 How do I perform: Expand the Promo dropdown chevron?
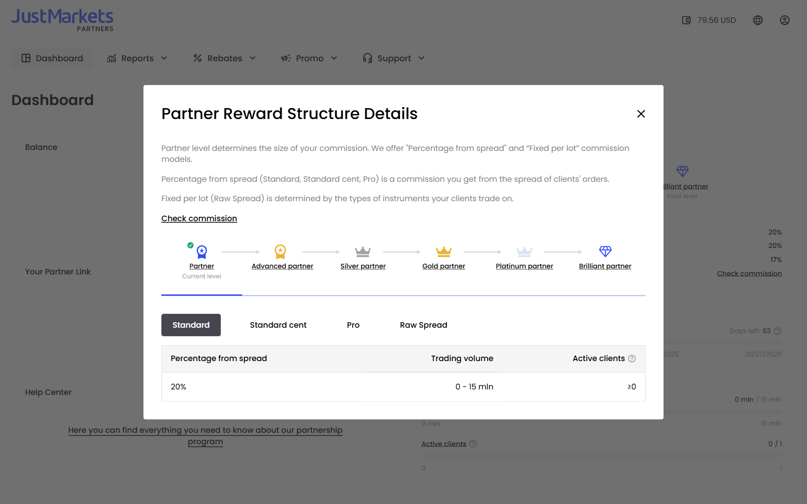(334, 58)
